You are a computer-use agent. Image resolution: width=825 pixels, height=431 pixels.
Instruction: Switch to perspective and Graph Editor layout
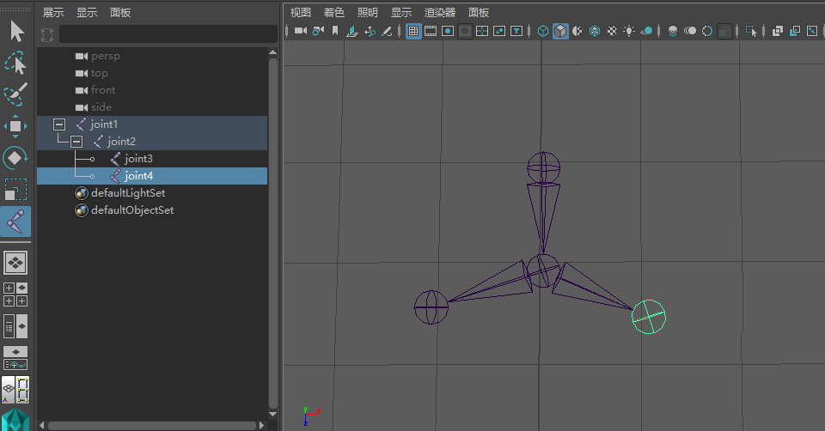coord(15,358)
